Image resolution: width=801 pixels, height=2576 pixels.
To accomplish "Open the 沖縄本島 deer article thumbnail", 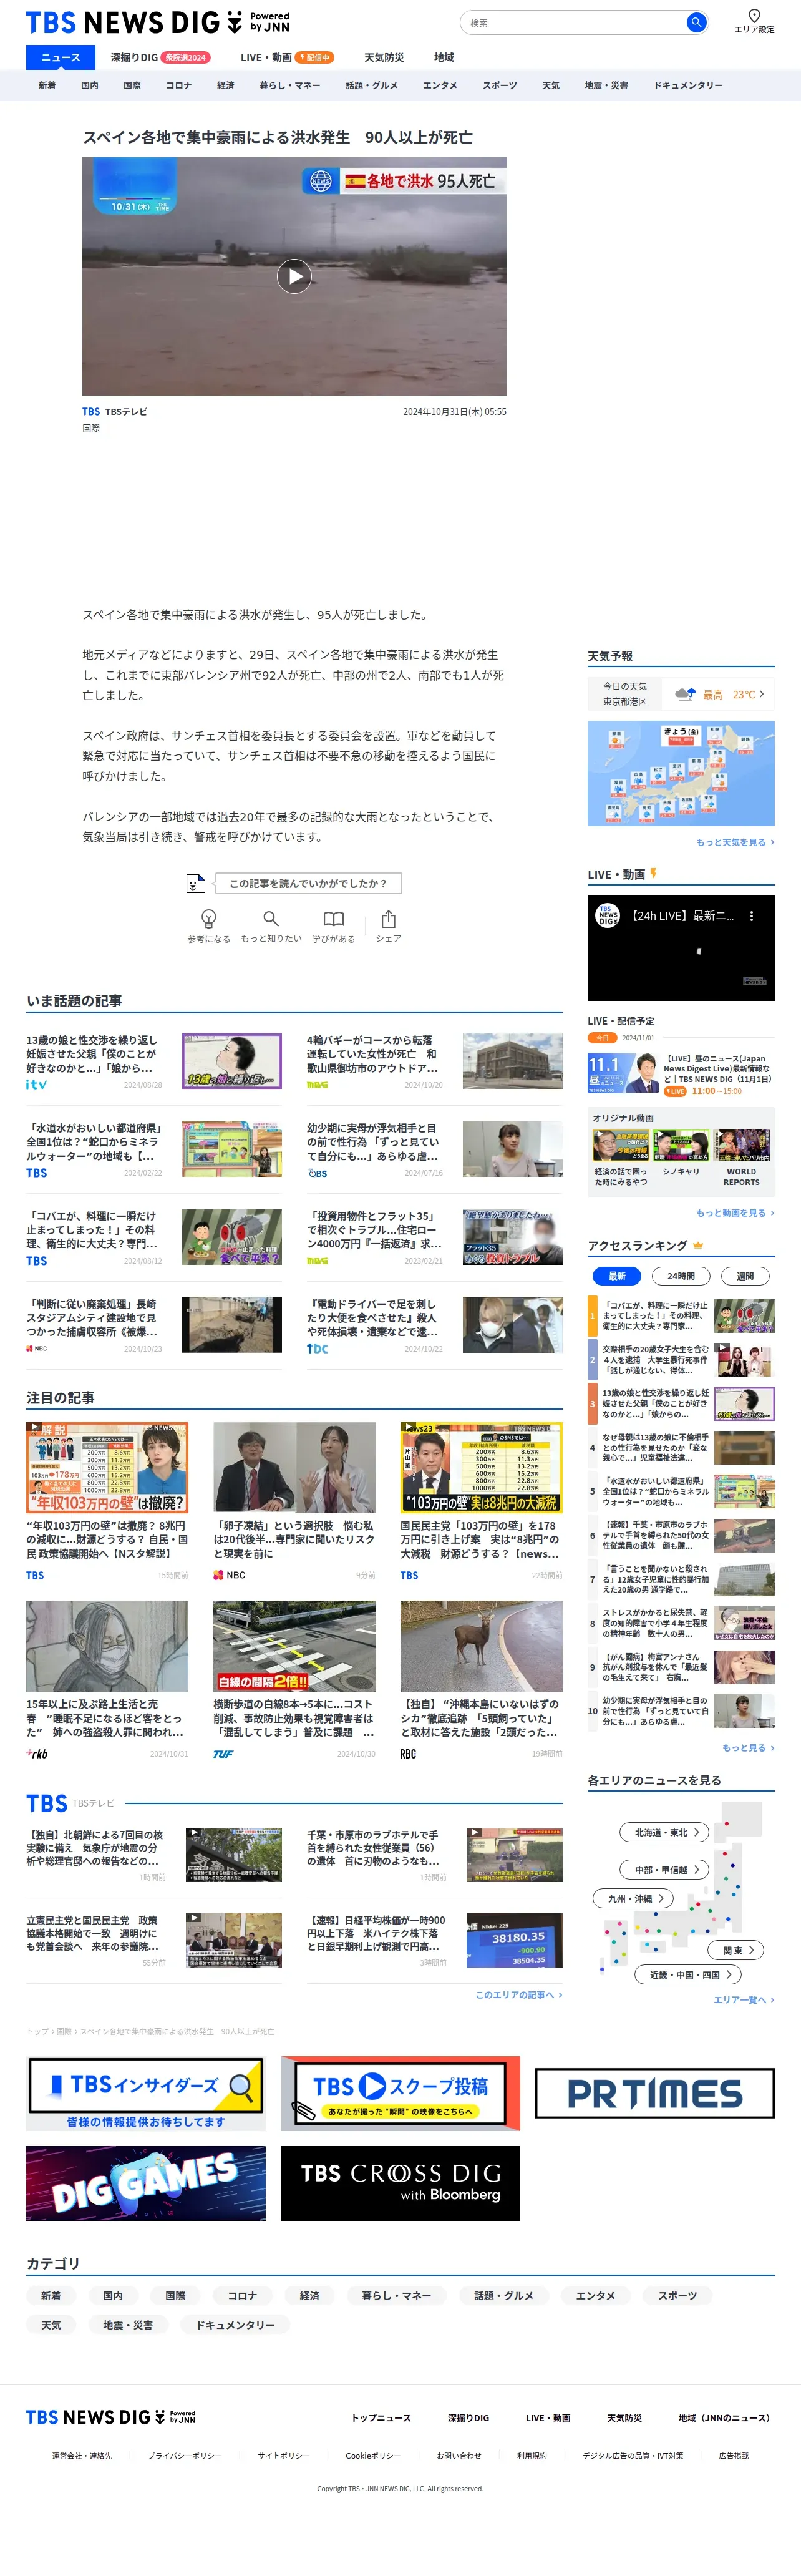I will point(481,1646).
